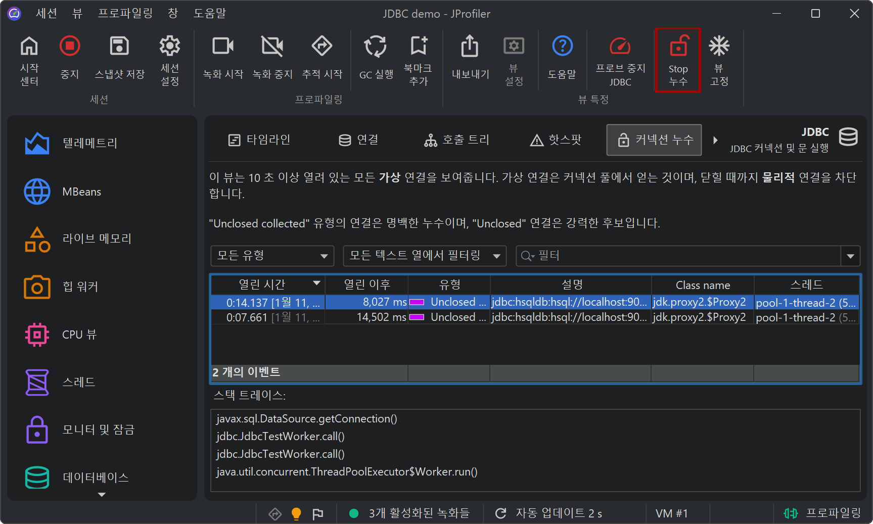Toggle the view freeze snowflake button
Image resolution: width=873 pixels, height=524 pixels.
click(718, 46)
